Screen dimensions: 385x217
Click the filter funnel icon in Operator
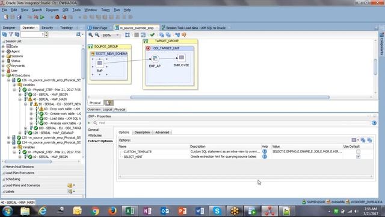pyautogui.click(x=11, y=34)
